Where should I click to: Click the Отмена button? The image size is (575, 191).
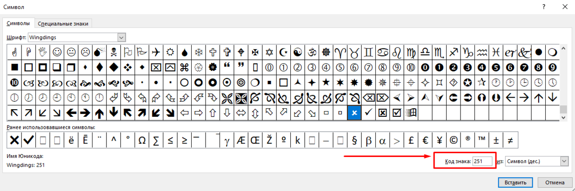[x=554, y=182]
